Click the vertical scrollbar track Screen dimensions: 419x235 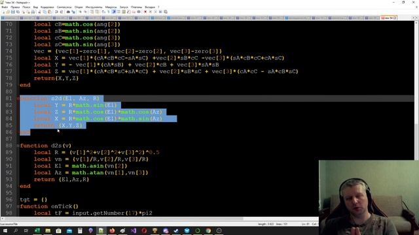(x=416, y=74)
